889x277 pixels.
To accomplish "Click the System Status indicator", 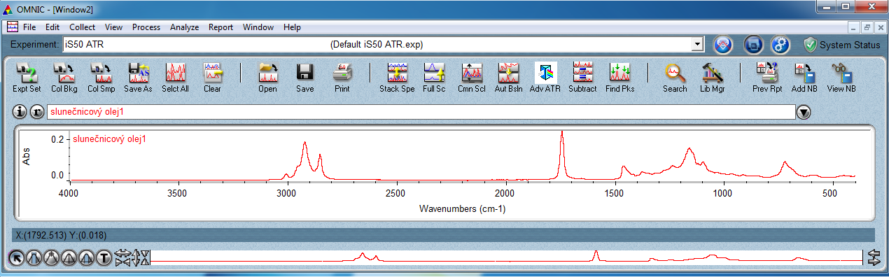I will coord(842,45).
